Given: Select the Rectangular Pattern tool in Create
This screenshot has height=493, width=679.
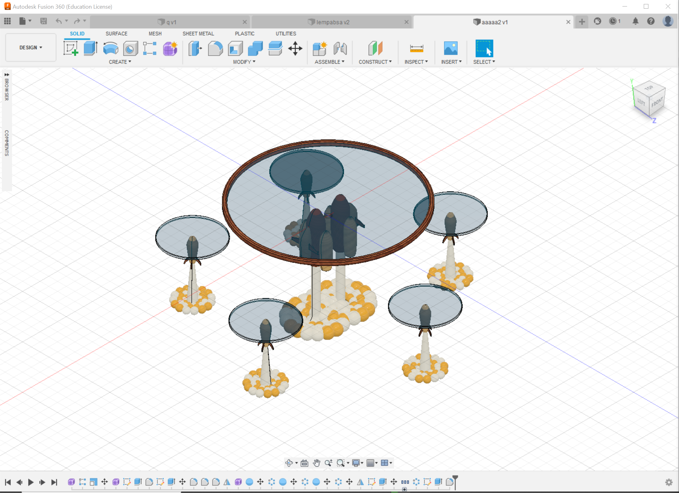Looking at the screenshot, I should (150, 49).
